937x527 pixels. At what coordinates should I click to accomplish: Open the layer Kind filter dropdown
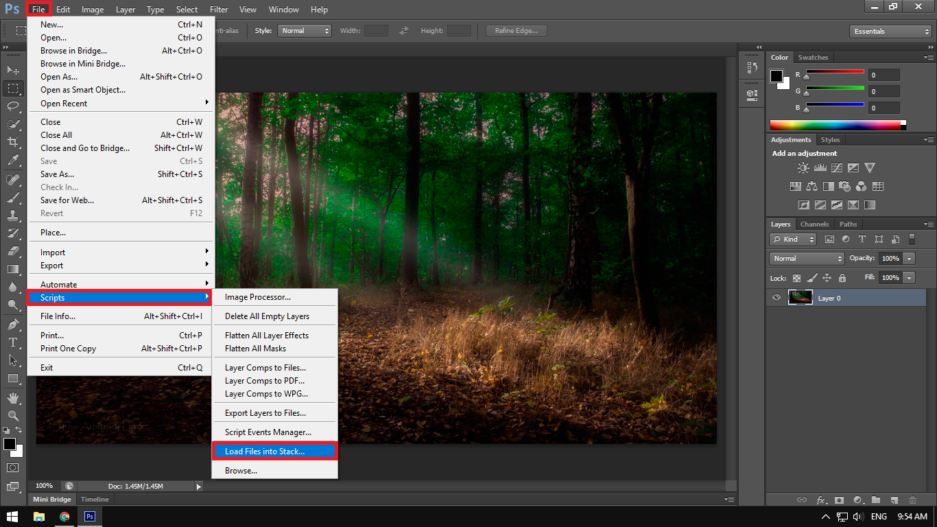[x=794, y=239]
